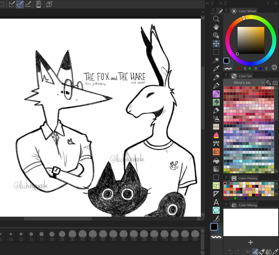This screenshot has width=279, height=255.
Task: Open Color Set panel menu
Action: (x=226, y=75)
